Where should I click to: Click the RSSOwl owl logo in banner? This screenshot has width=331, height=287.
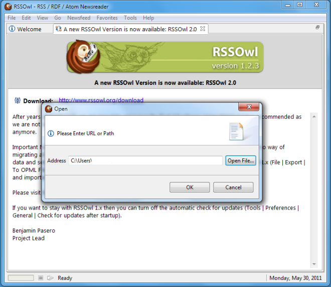(83, 57)
